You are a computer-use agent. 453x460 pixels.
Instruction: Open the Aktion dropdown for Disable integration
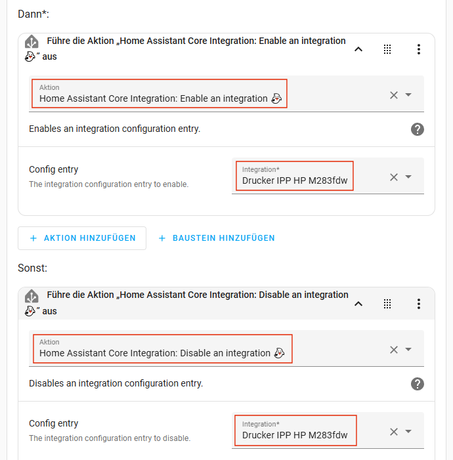pos(408,349)
